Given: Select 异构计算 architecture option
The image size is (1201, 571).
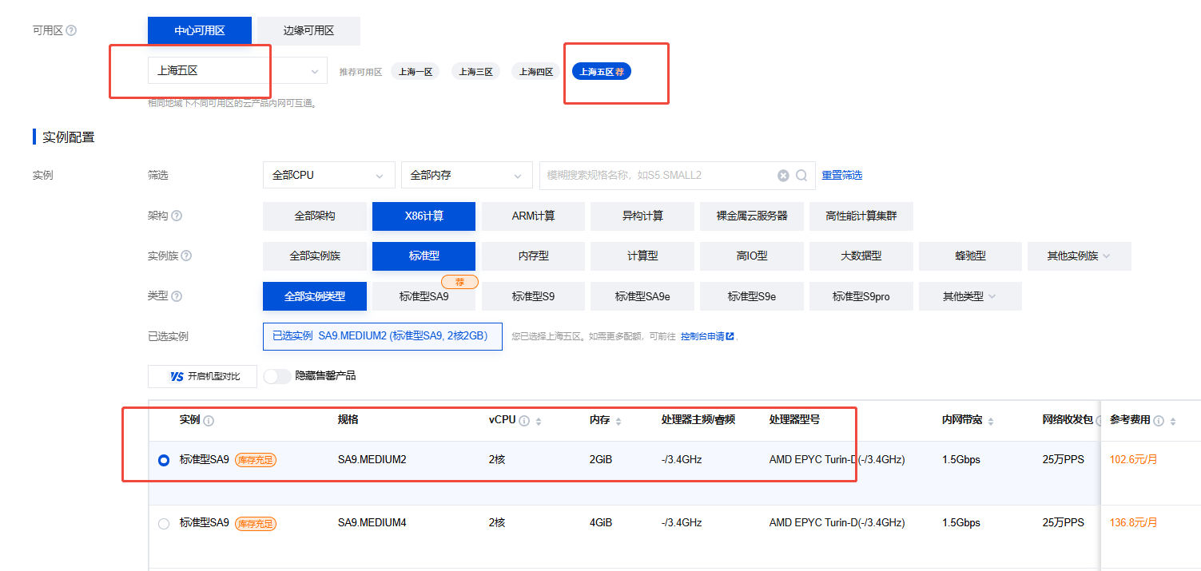Looking at the screenshot, I should pos(642,216).
